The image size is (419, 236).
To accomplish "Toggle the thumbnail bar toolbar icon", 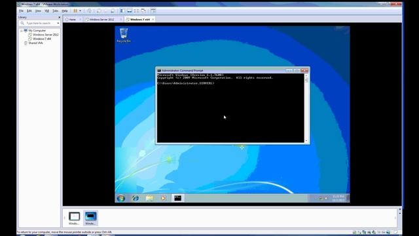I will coord(130,10).
